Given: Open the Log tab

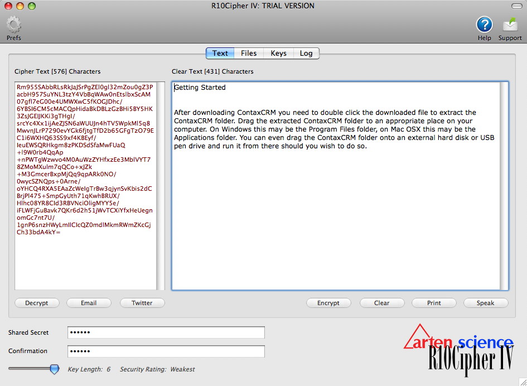Looking at the screenshot, I should tap(306, 53).
